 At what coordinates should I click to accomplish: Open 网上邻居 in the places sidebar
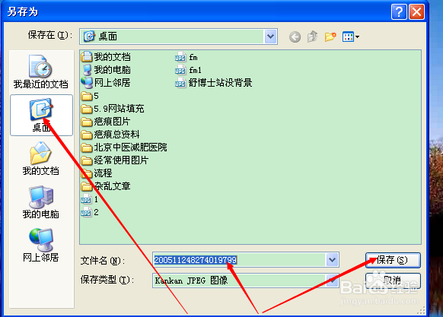[x=40, y=246]
